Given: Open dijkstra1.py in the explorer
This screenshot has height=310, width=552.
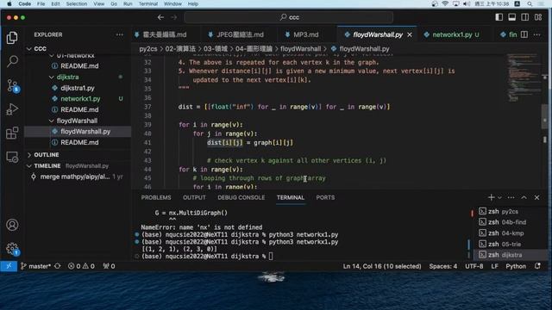Looking at the screenshot, I should (x=78, y=88).
